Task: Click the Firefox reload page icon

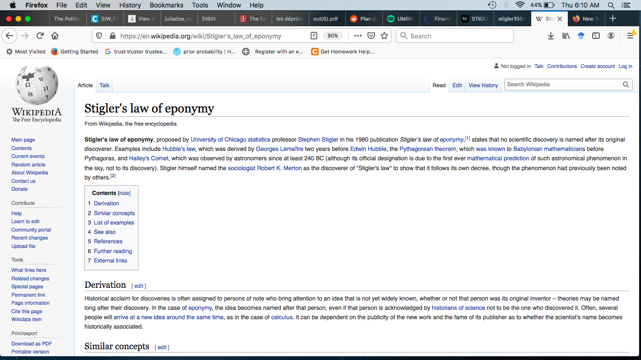Action: [x=40, y=36]
